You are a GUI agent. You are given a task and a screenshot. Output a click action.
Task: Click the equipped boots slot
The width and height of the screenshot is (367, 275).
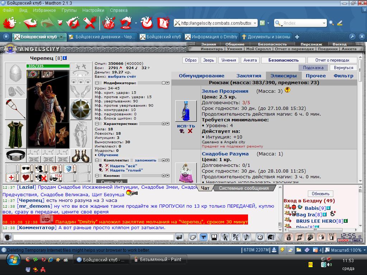(81, 155)
